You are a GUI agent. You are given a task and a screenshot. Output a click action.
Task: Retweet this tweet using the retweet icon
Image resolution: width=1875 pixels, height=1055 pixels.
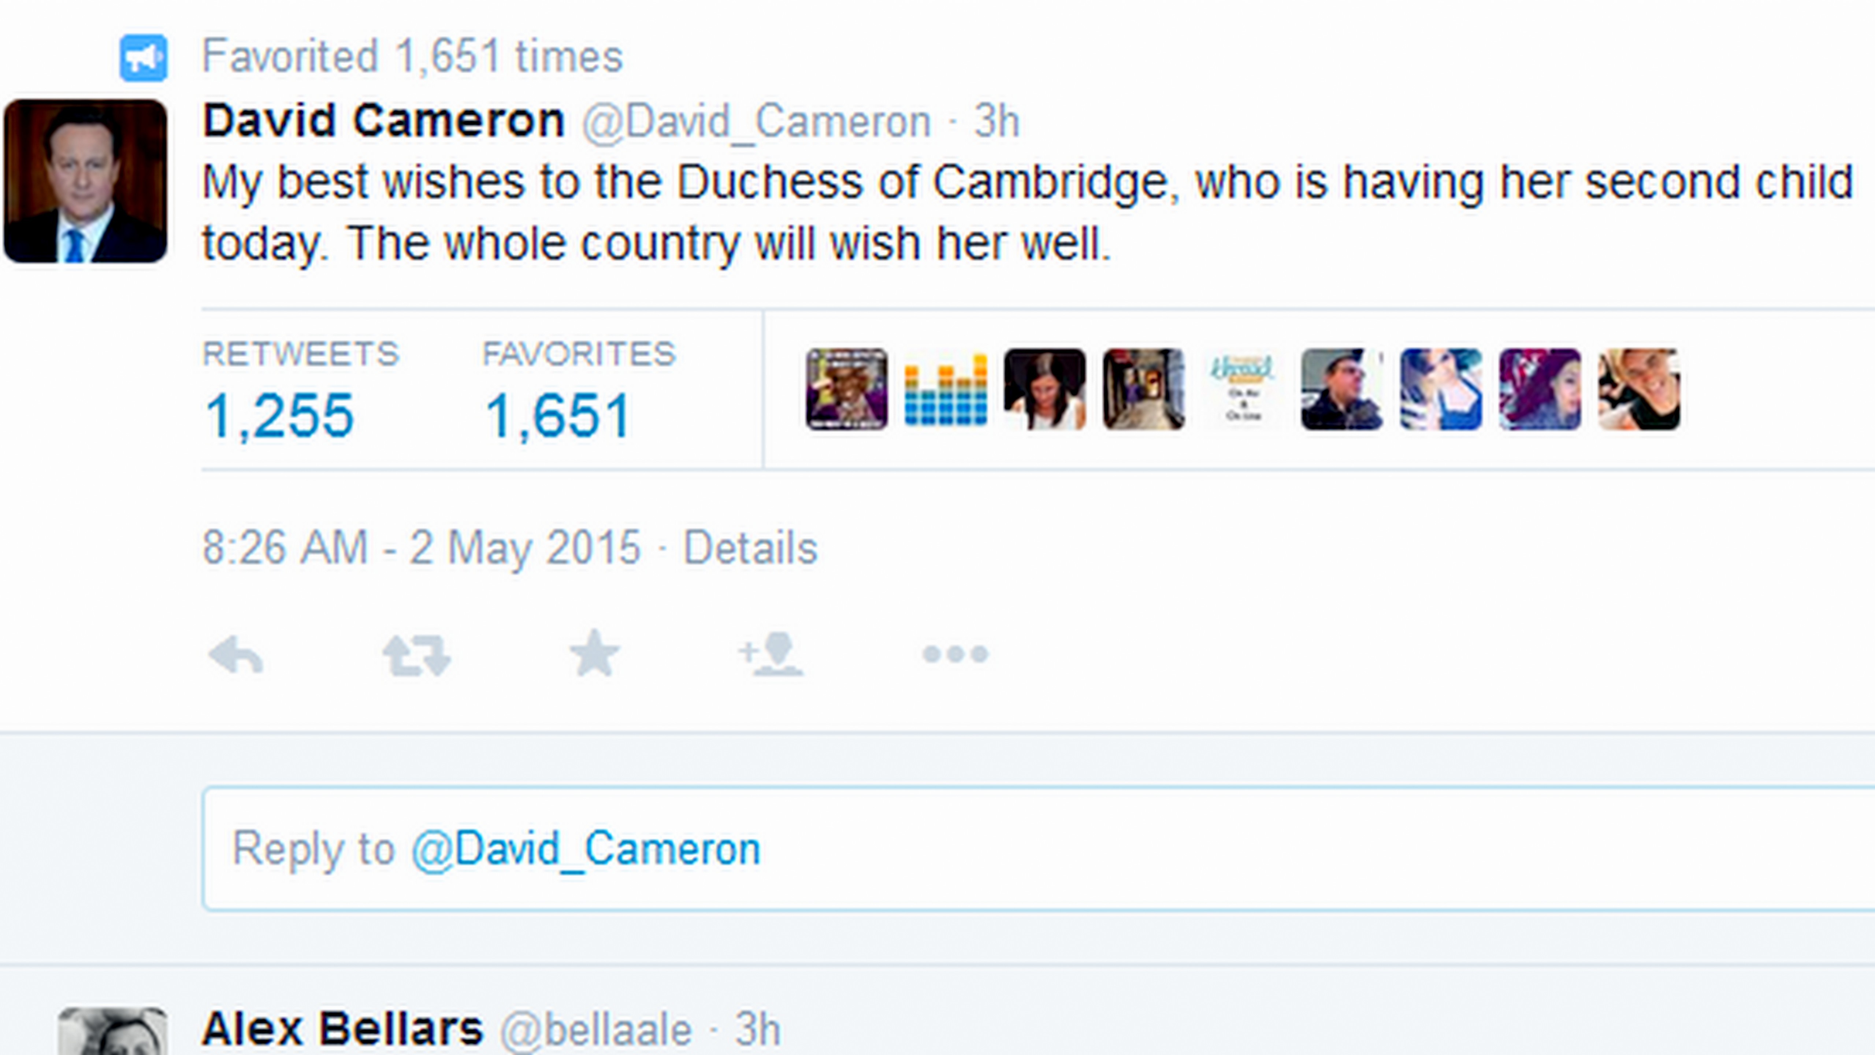(x=416, y=655)
